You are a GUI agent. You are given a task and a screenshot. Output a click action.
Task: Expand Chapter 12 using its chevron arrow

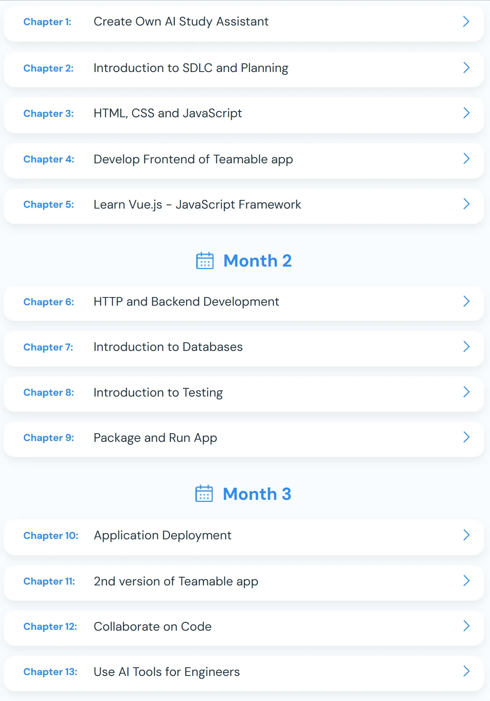(x=466, y=626)
